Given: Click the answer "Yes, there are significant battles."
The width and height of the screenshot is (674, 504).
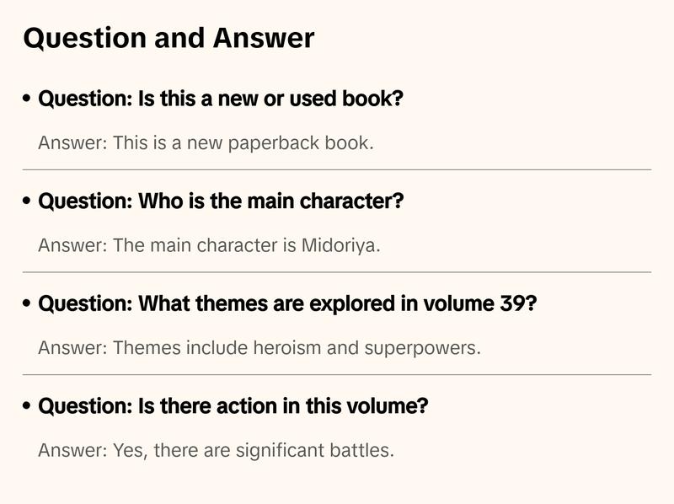Looking at the screenshot, I should click(x=216, y=450).
